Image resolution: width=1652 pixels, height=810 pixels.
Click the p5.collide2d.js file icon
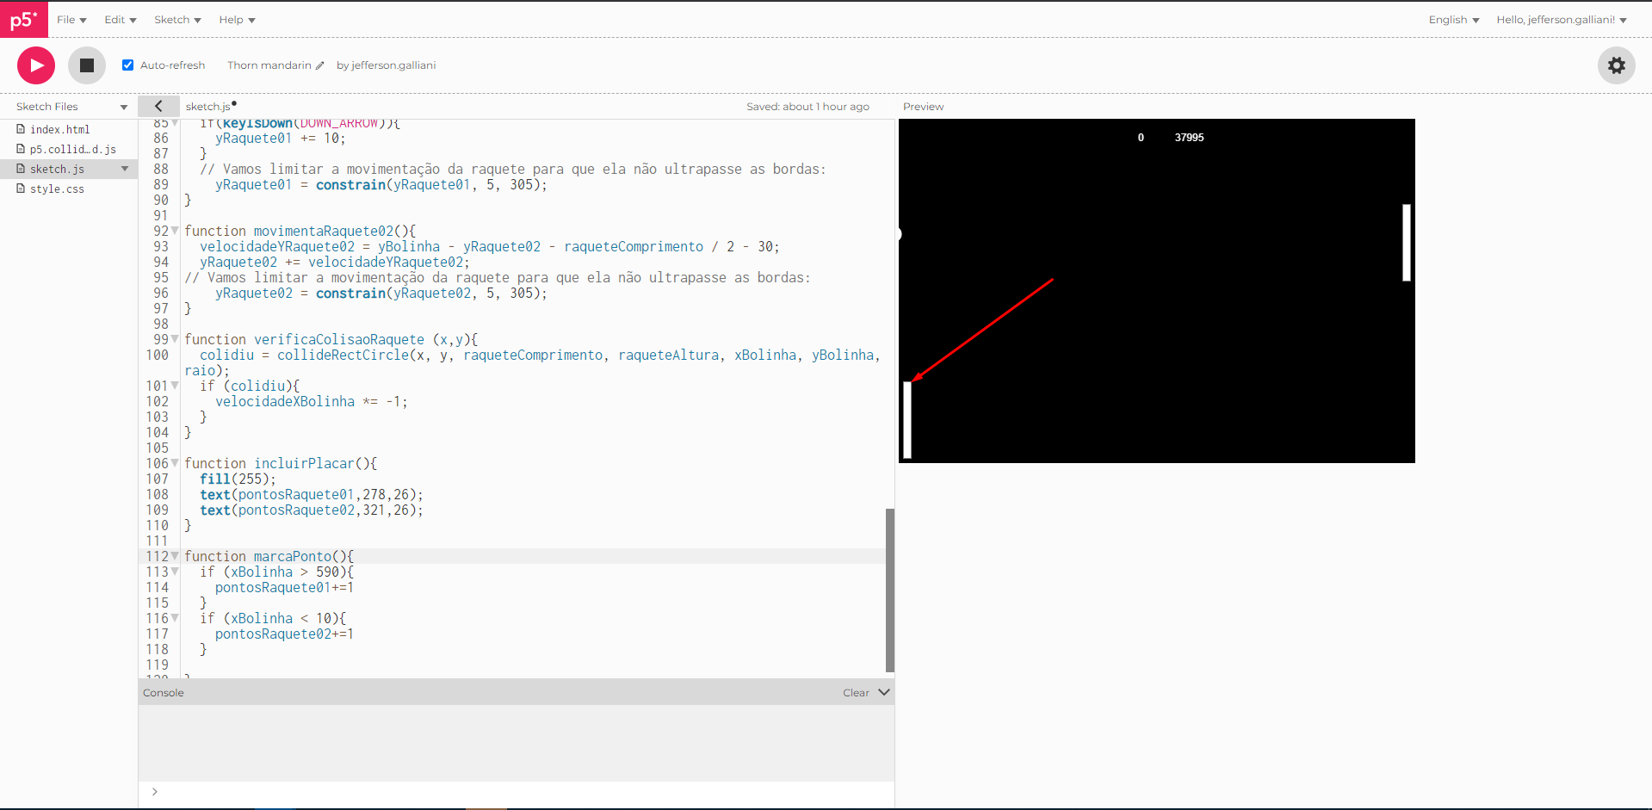21,149
